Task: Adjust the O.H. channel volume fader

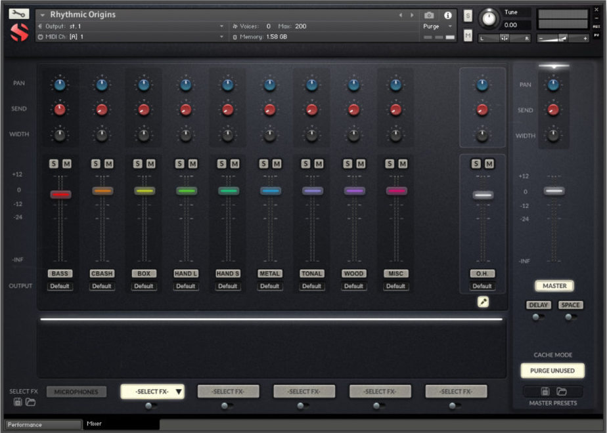Action: click(x=483, y=193)
